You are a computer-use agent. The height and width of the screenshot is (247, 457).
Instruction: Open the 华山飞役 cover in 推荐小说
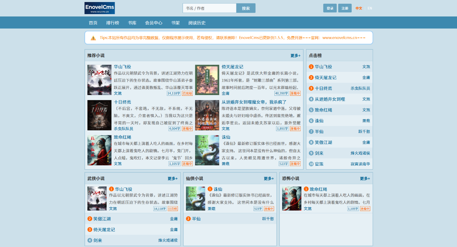[99, 80]
